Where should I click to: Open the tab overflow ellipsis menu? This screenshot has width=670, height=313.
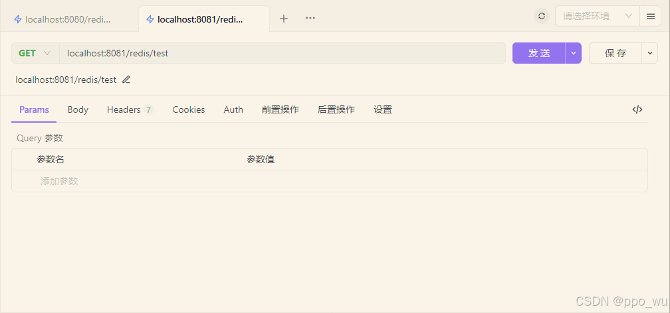click(310, 19)
